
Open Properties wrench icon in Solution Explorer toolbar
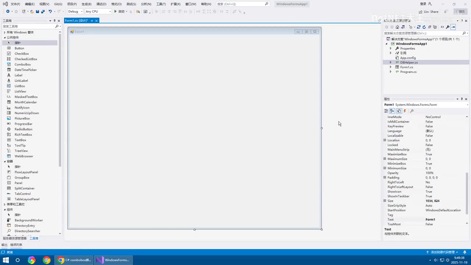coord(447,27)
